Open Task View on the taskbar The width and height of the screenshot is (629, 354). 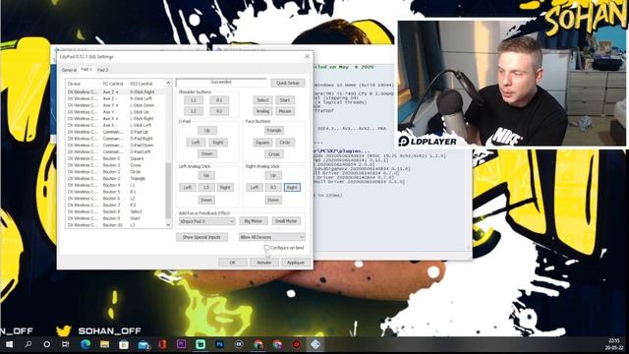[x=66, y=344]
